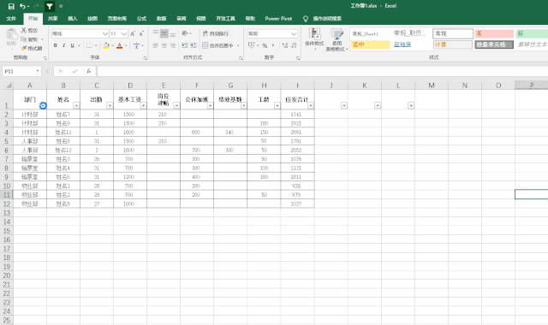Toggle underline formatting

pyautogui.click(x=72, y=45)
